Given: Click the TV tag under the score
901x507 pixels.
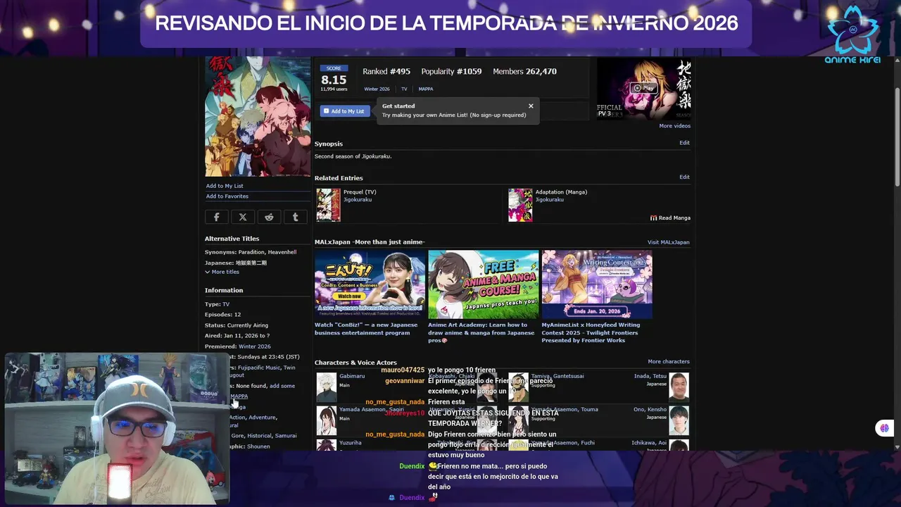Looking at the screenshot, I should [x=404, y=89].
